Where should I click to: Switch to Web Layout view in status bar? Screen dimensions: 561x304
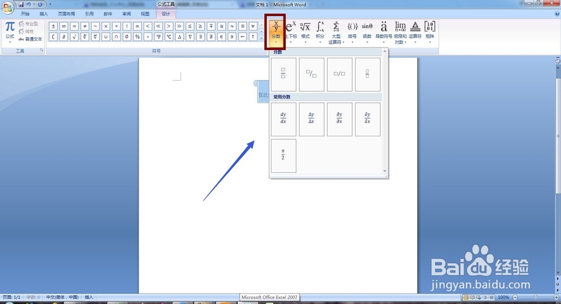coord(479,297)
